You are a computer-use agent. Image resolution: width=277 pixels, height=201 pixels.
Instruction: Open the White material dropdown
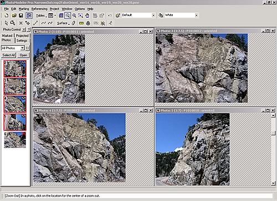tap(197, 15)
